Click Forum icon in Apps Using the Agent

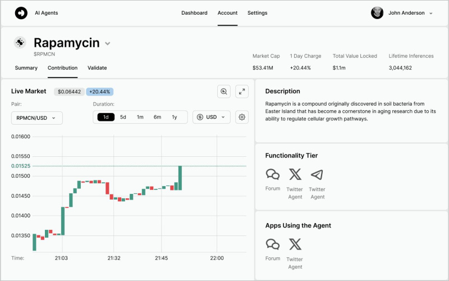coord(273,244)
